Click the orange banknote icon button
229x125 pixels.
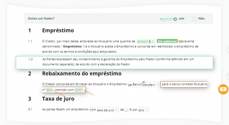[223, 89]
